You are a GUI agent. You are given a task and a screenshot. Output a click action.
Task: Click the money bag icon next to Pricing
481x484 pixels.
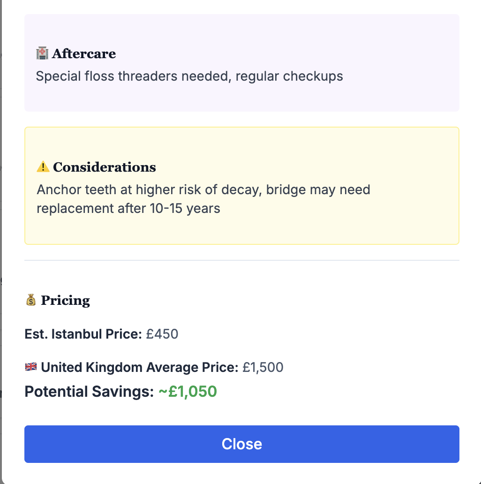coord(30,299)
